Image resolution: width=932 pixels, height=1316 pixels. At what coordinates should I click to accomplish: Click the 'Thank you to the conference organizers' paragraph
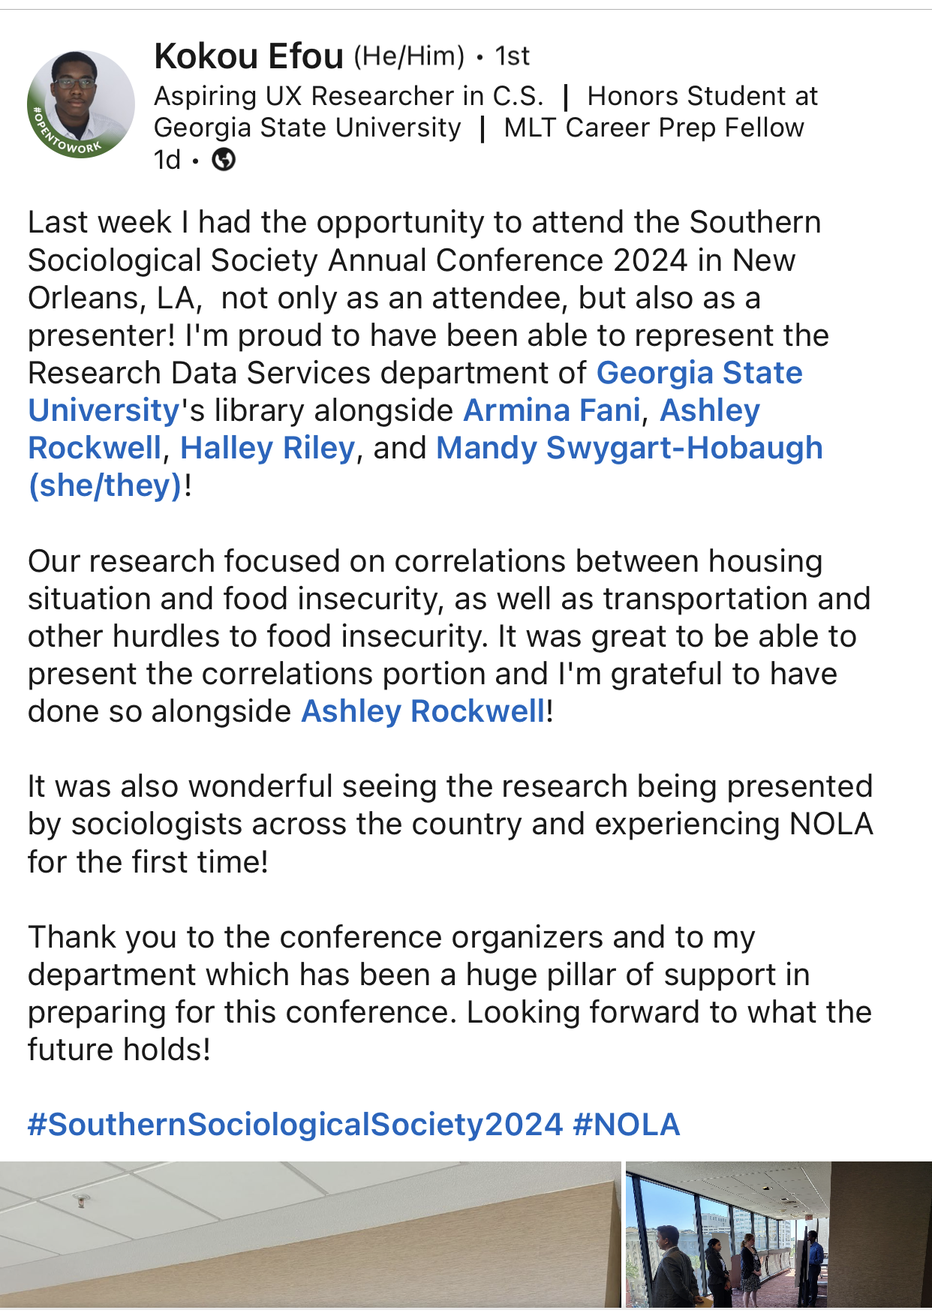pyautogui.click(x=449, y=993)
